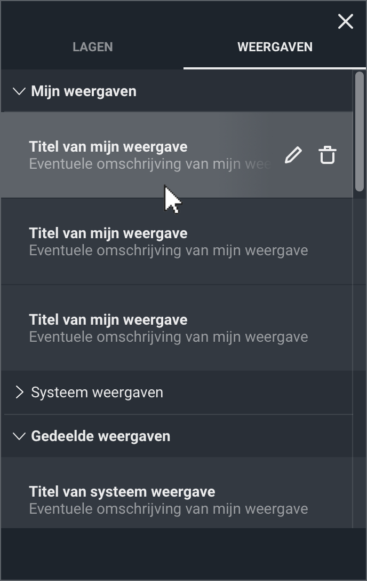Click the 'Systeem weergaven' section header text
The width and height of the screenshot is (367, 581).
tap(97, 392)
